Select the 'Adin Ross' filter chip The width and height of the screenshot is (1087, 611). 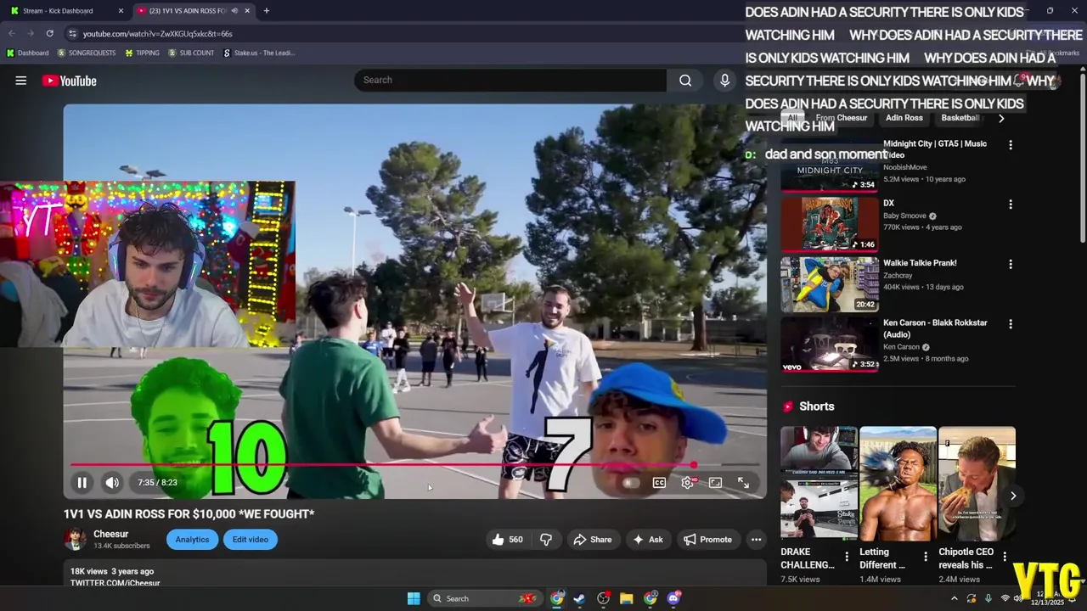[x=904, y=118]
